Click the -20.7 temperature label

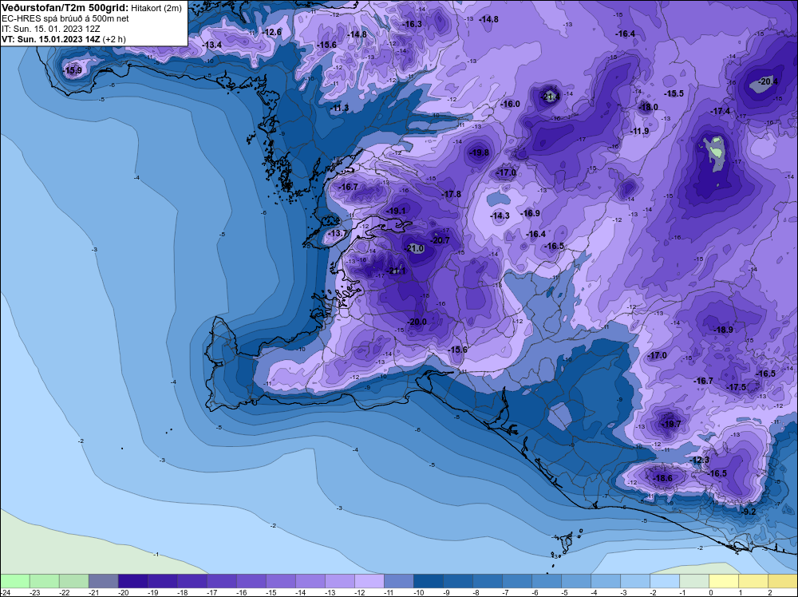point(440,240)
